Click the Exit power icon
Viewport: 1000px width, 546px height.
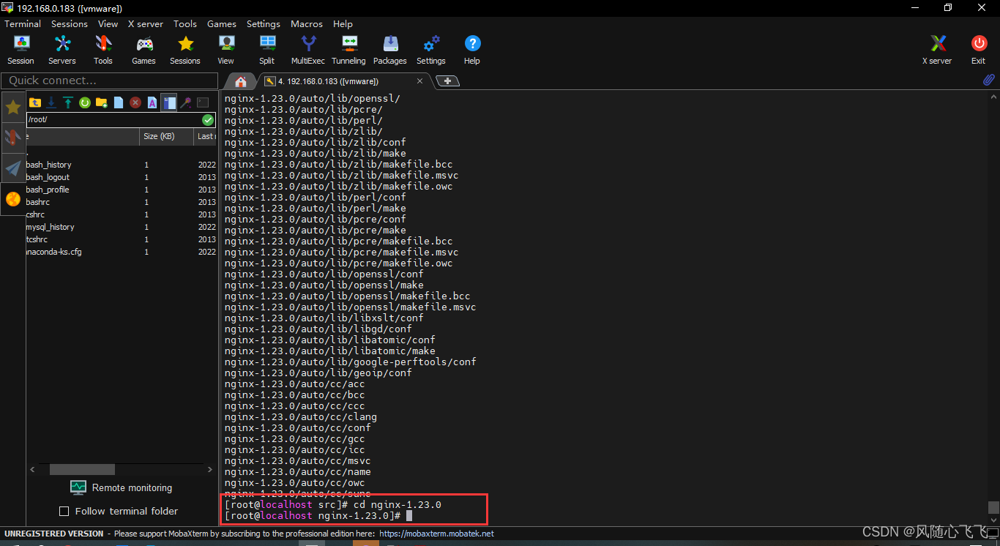coord(979,50)
